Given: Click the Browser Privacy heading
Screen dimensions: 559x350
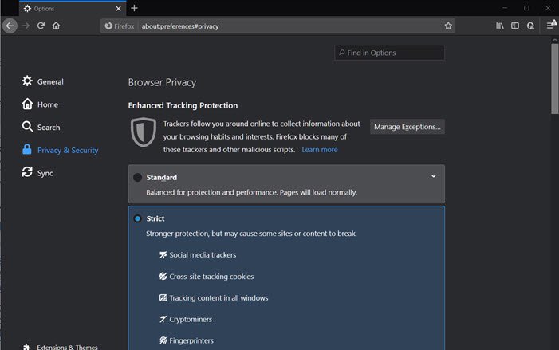Looking at the screenshot, I should click(x=162, y=82).
